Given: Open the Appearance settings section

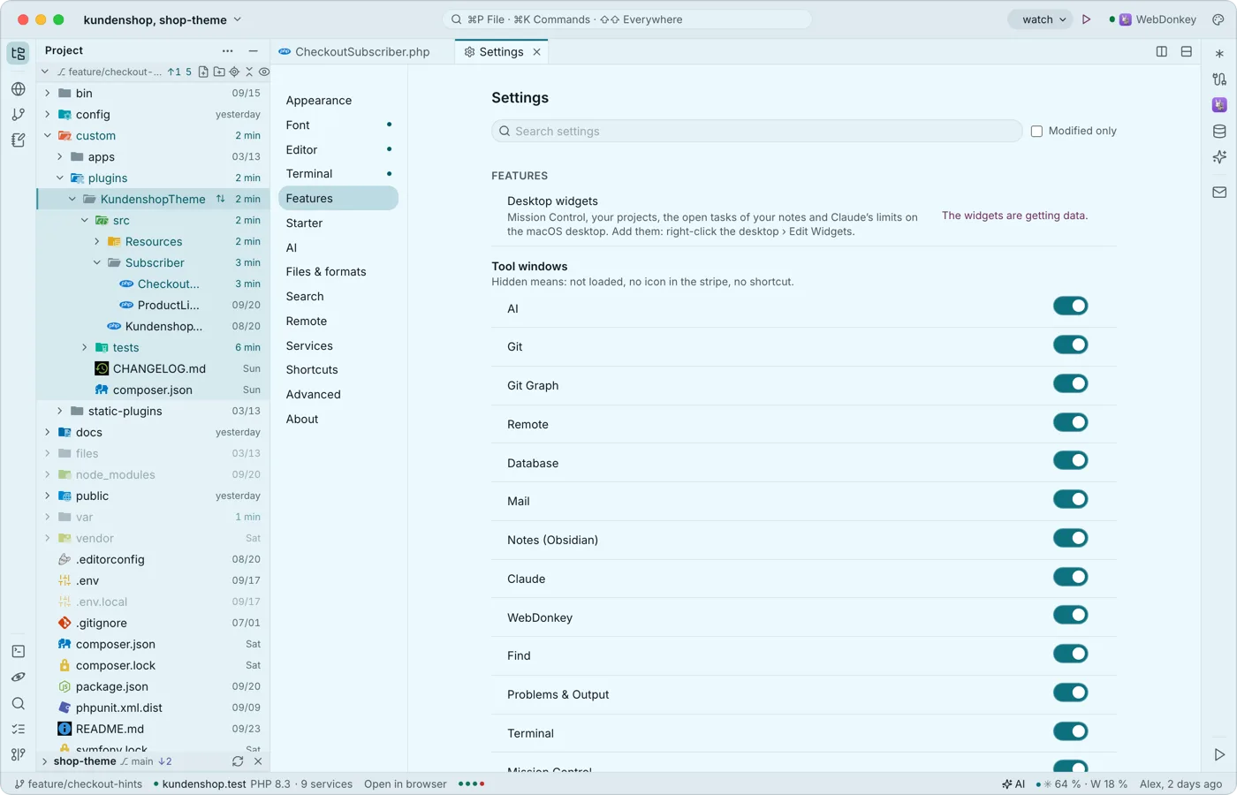Looking at the screenshot, I should (338, 101).
